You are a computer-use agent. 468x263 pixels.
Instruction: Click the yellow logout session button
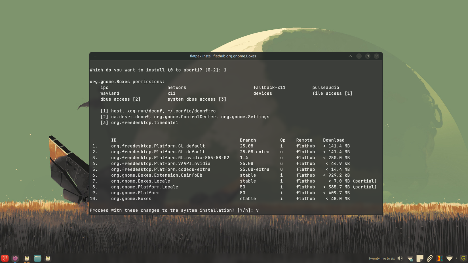[x=463, y=258]
